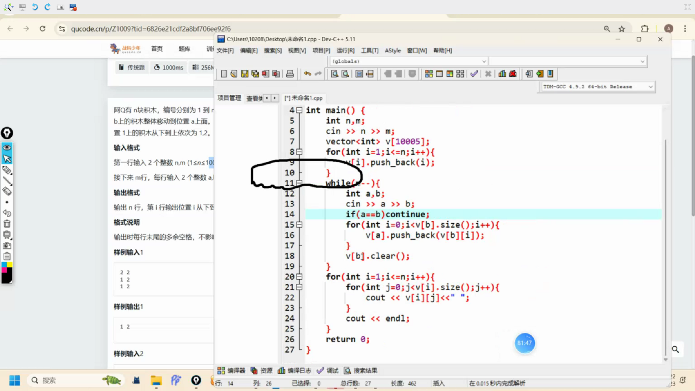The height and width of the screenshot is (391, 695).
Task: Reload the qucode.cn page
Action: click(x=42, y=29)
